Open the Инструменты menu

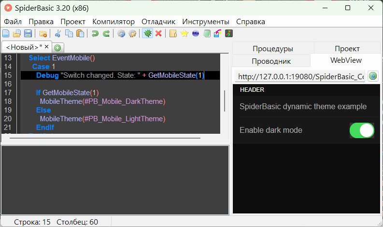coord(206,22)
